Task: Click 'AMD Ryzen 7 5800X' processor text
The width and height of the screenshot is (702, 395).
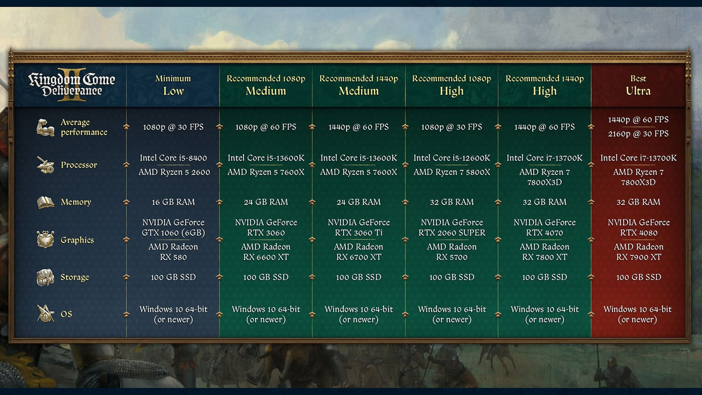Action: 452,172
